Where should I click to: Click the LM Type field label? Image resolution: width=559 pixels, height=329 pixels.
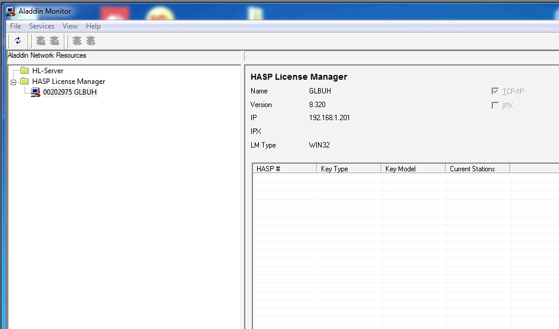click(263, 145)
